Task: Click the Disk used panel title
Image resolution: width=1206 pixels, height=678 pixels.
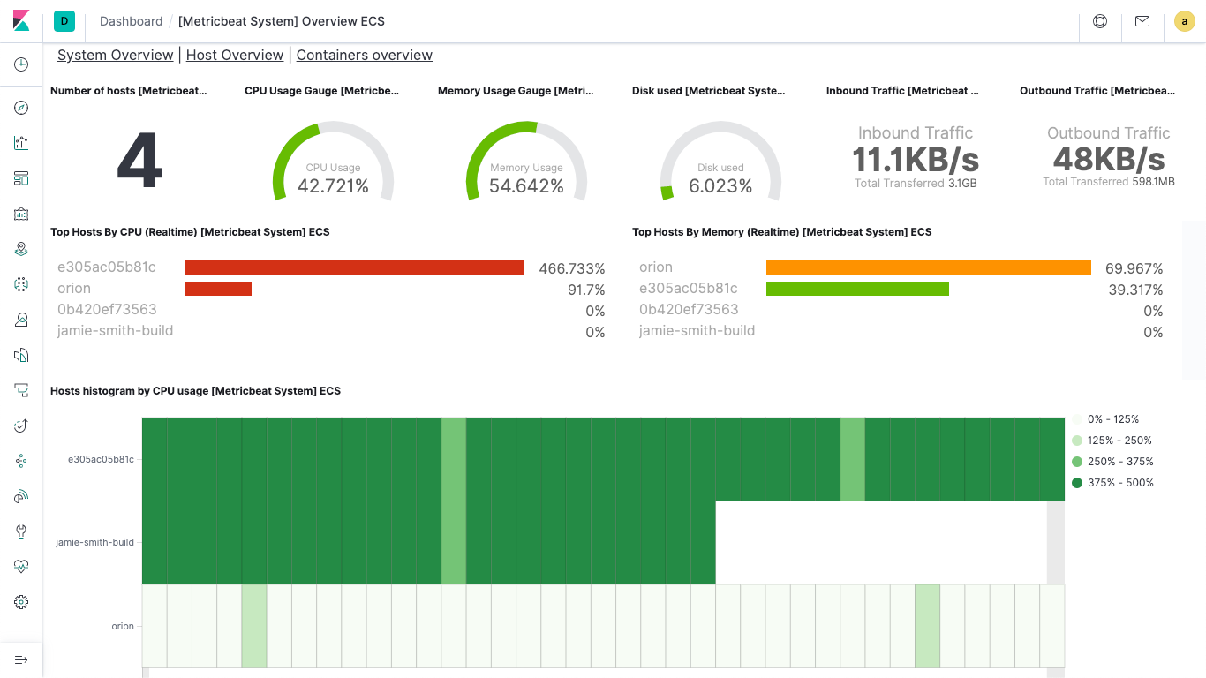Action: 708,91
